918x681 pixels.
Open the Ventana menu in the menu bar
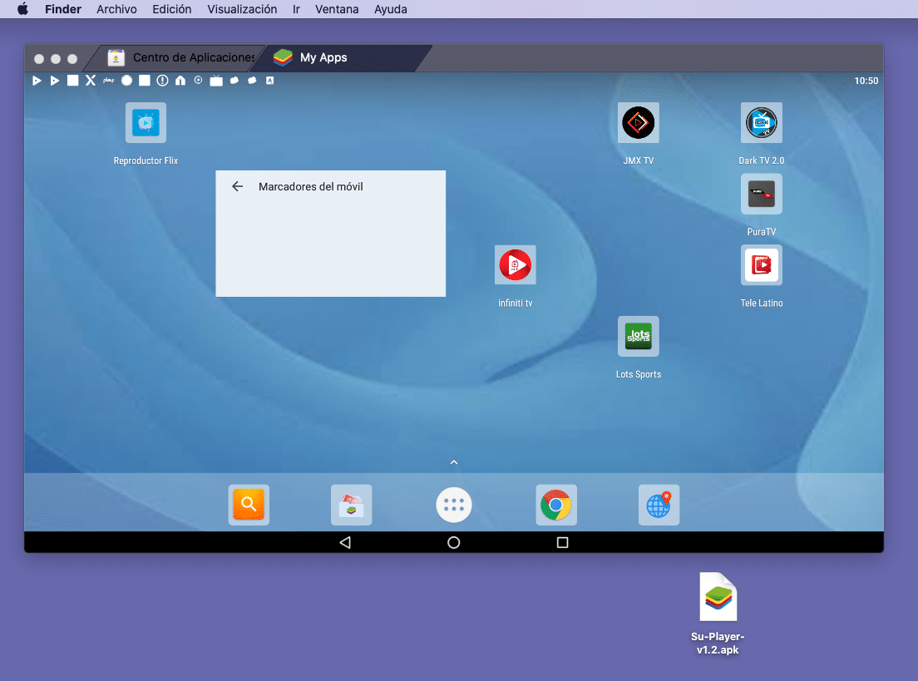tap(336, 9)
